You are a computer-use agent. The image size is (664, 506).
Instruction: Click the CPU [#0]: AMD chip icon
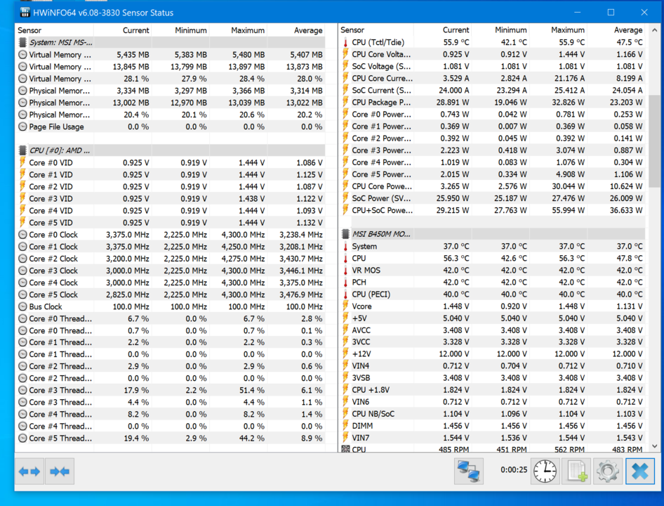(x=22, y=150)
